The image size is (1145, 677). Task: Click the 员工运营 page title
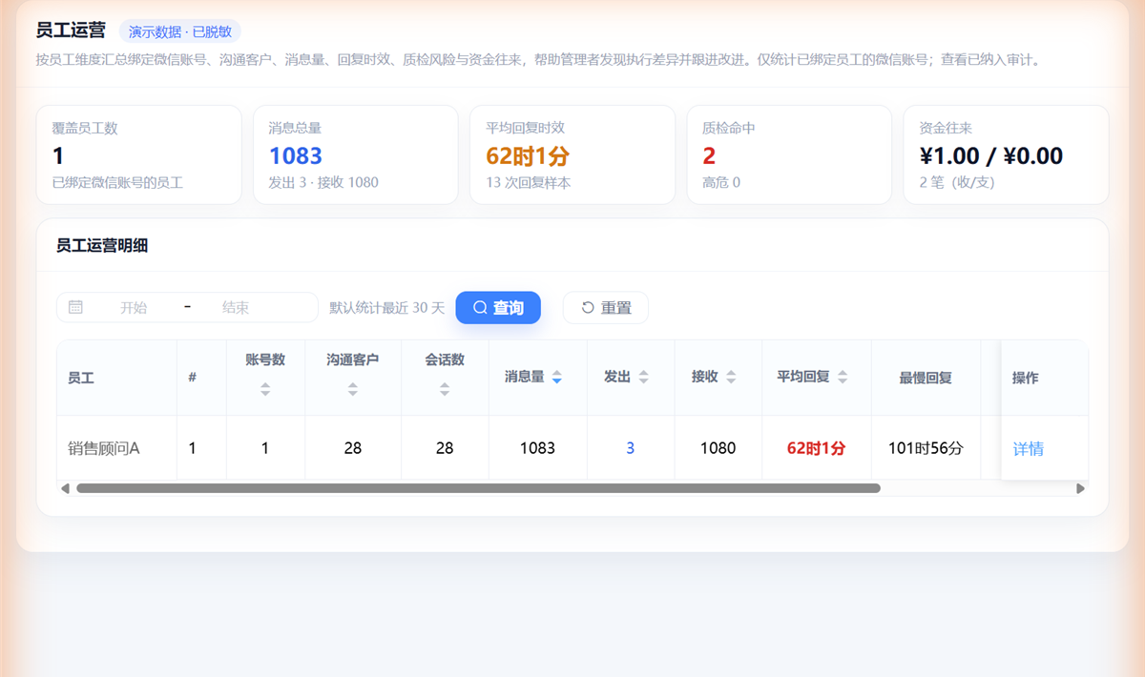tap(71, 31)
